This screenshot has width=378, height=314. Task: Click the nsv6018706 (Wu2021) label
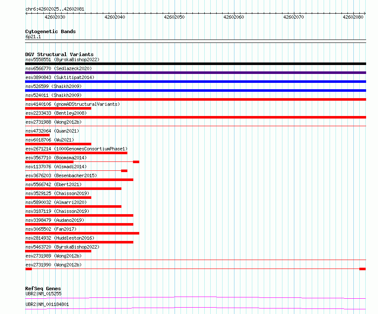tap(50, 140)
